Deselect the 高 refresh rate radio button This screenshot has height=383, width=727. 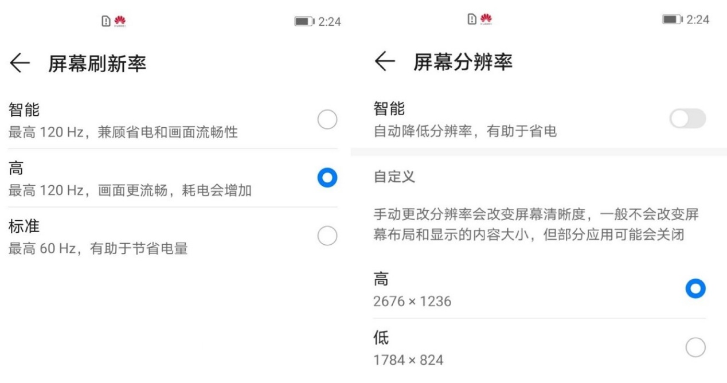[326, 178]
